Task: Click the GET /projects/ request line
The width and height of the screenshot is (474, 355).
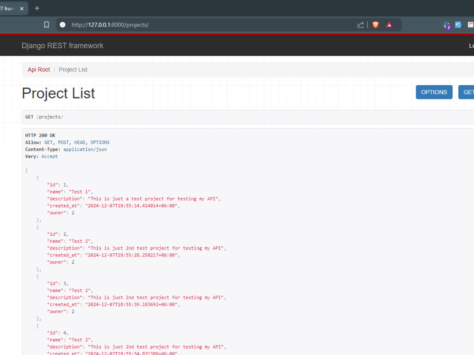Action: (44, 117)
